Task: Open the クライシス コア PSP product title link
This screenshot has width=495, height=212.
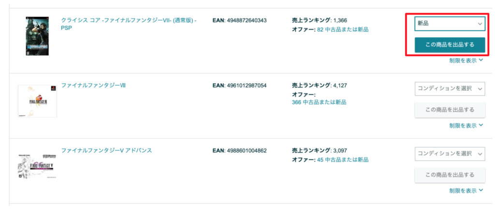Action: pos(129,24)
